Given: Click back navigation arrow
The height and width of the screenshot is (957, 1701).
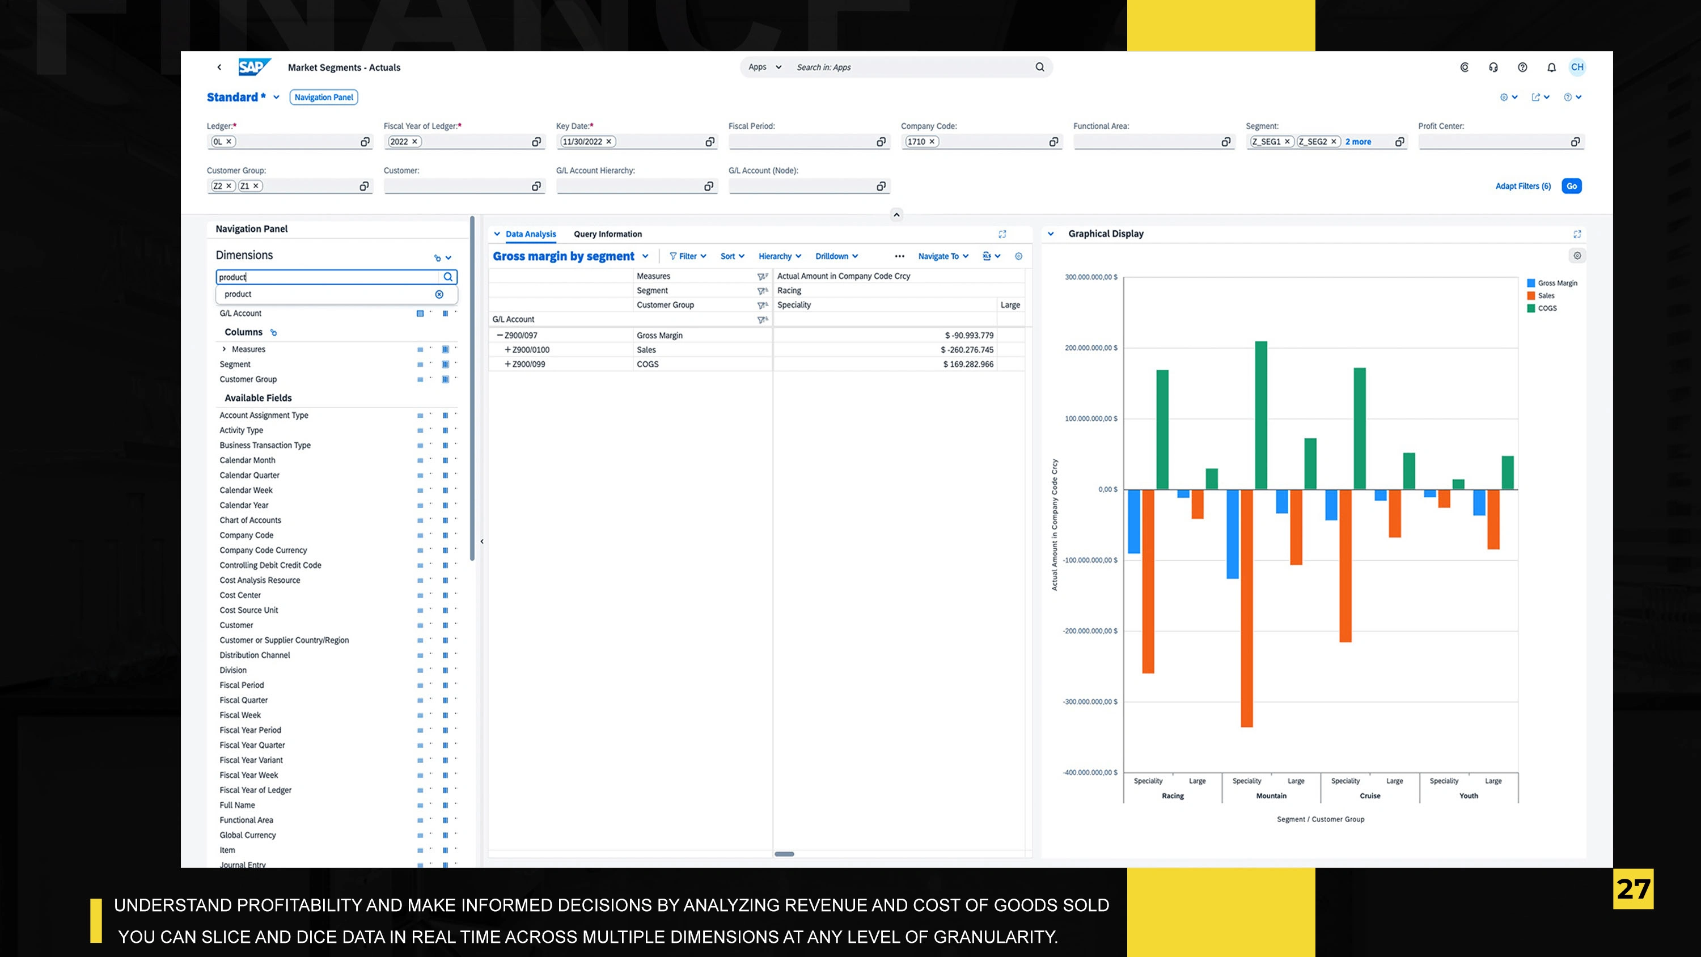Looking at the screenshot, I should click(219, 67).
